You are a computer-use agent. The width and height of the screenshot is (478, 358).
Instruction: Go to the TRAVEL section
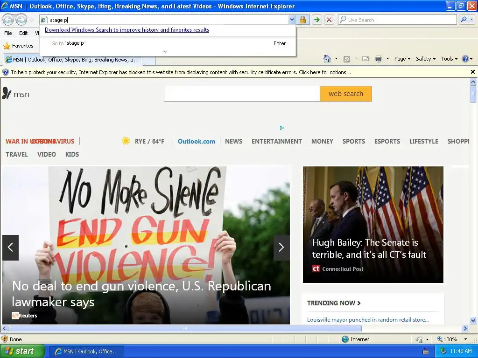[x=17, y=154]
